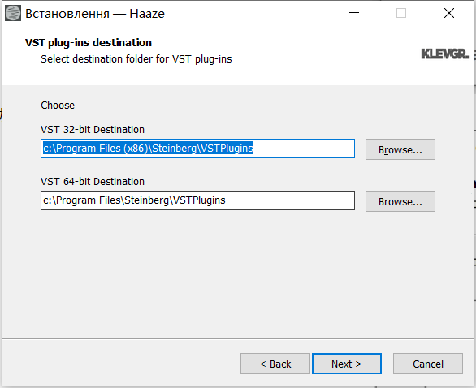Viewport: 476px width, 388px height.
Task: Click into the VST 32-bit destination path field
Action: click(197, 149)
